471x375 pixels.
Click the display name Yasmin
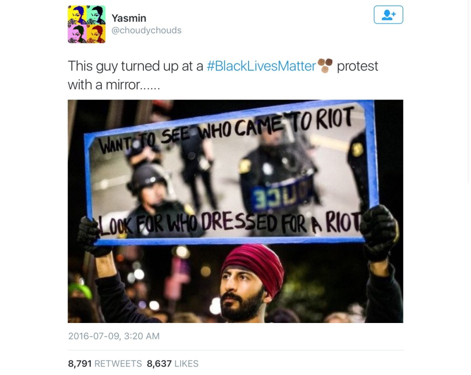point(129,18)
